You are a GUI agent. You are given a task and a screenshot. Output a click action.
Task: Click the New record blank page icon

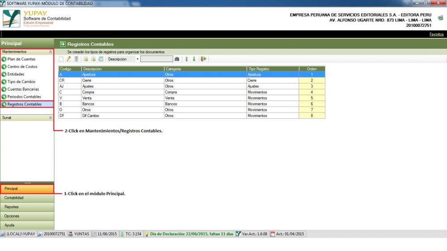(61, 59)
